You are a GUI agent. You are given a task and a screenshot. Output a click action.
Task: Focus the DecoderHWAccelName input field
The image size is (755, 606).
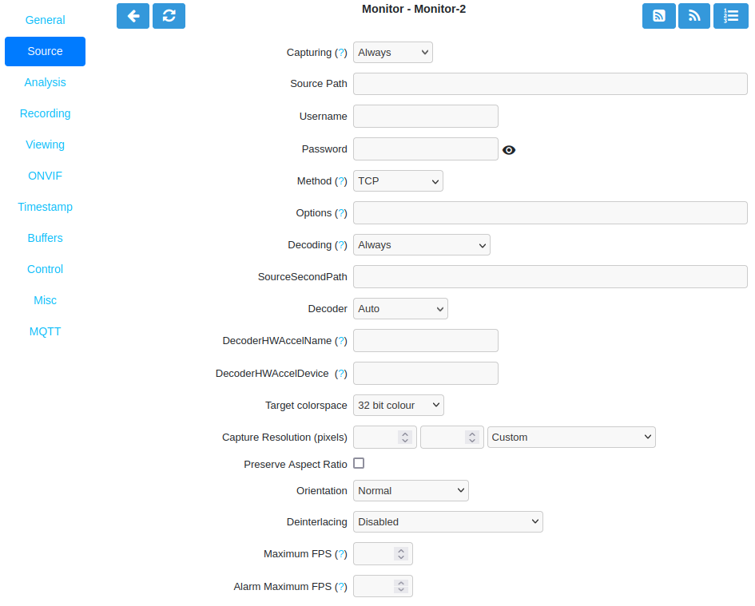pyautogui.click(x=426, y=341)
